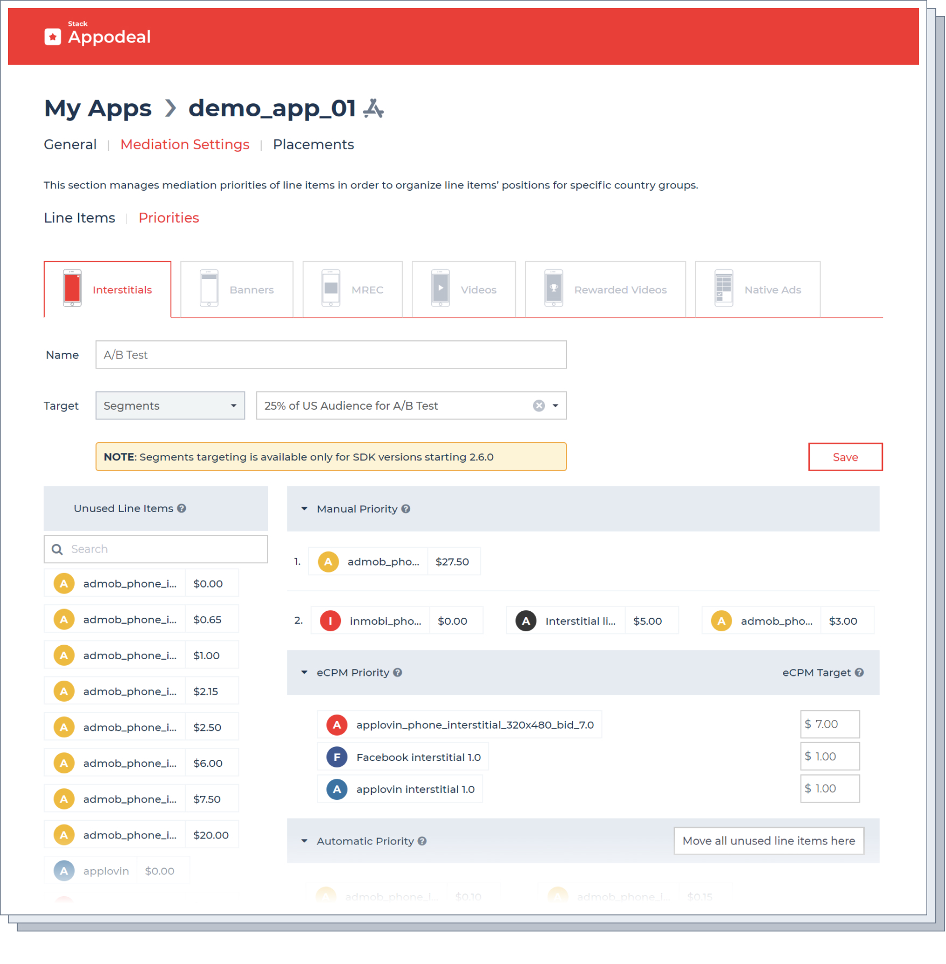946x964 pixels.
Task: Open the Placements tab
Action: point(313,144)
